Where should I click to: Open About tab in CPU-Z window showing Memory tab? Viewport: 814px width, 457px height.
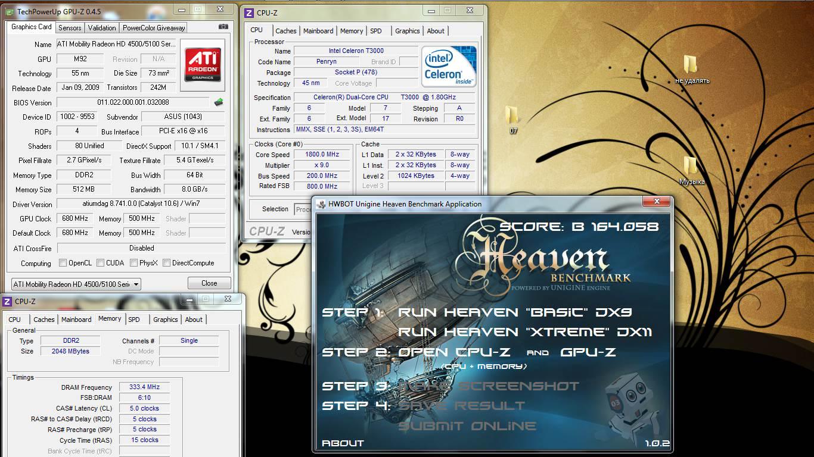coord(194,320)
